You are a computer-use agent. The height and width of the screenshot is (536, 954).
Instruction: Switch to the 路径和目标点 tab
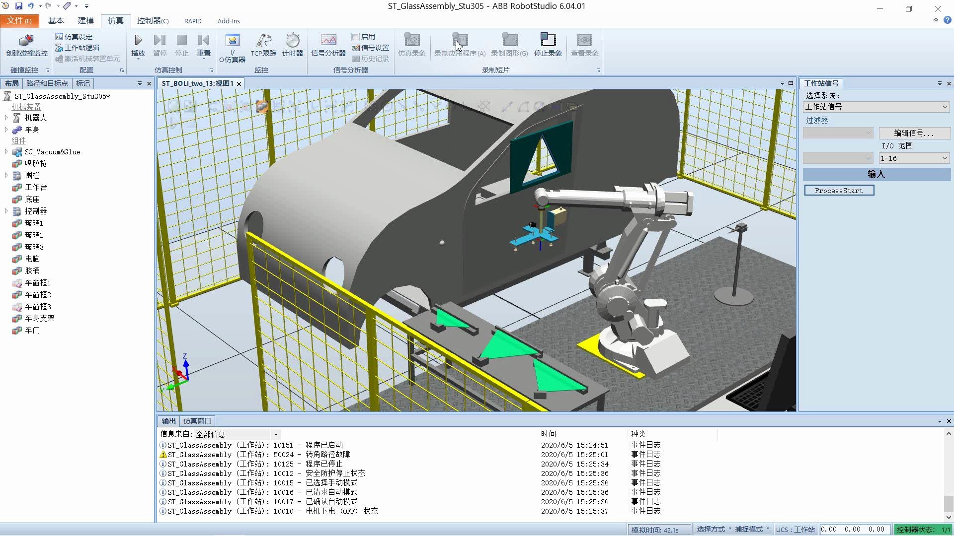tap(47, 83)
